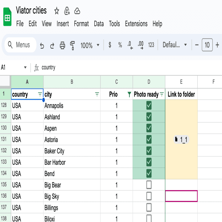Select row 131 header
This screenshot has height=222, width=222.
click(5, 139)
